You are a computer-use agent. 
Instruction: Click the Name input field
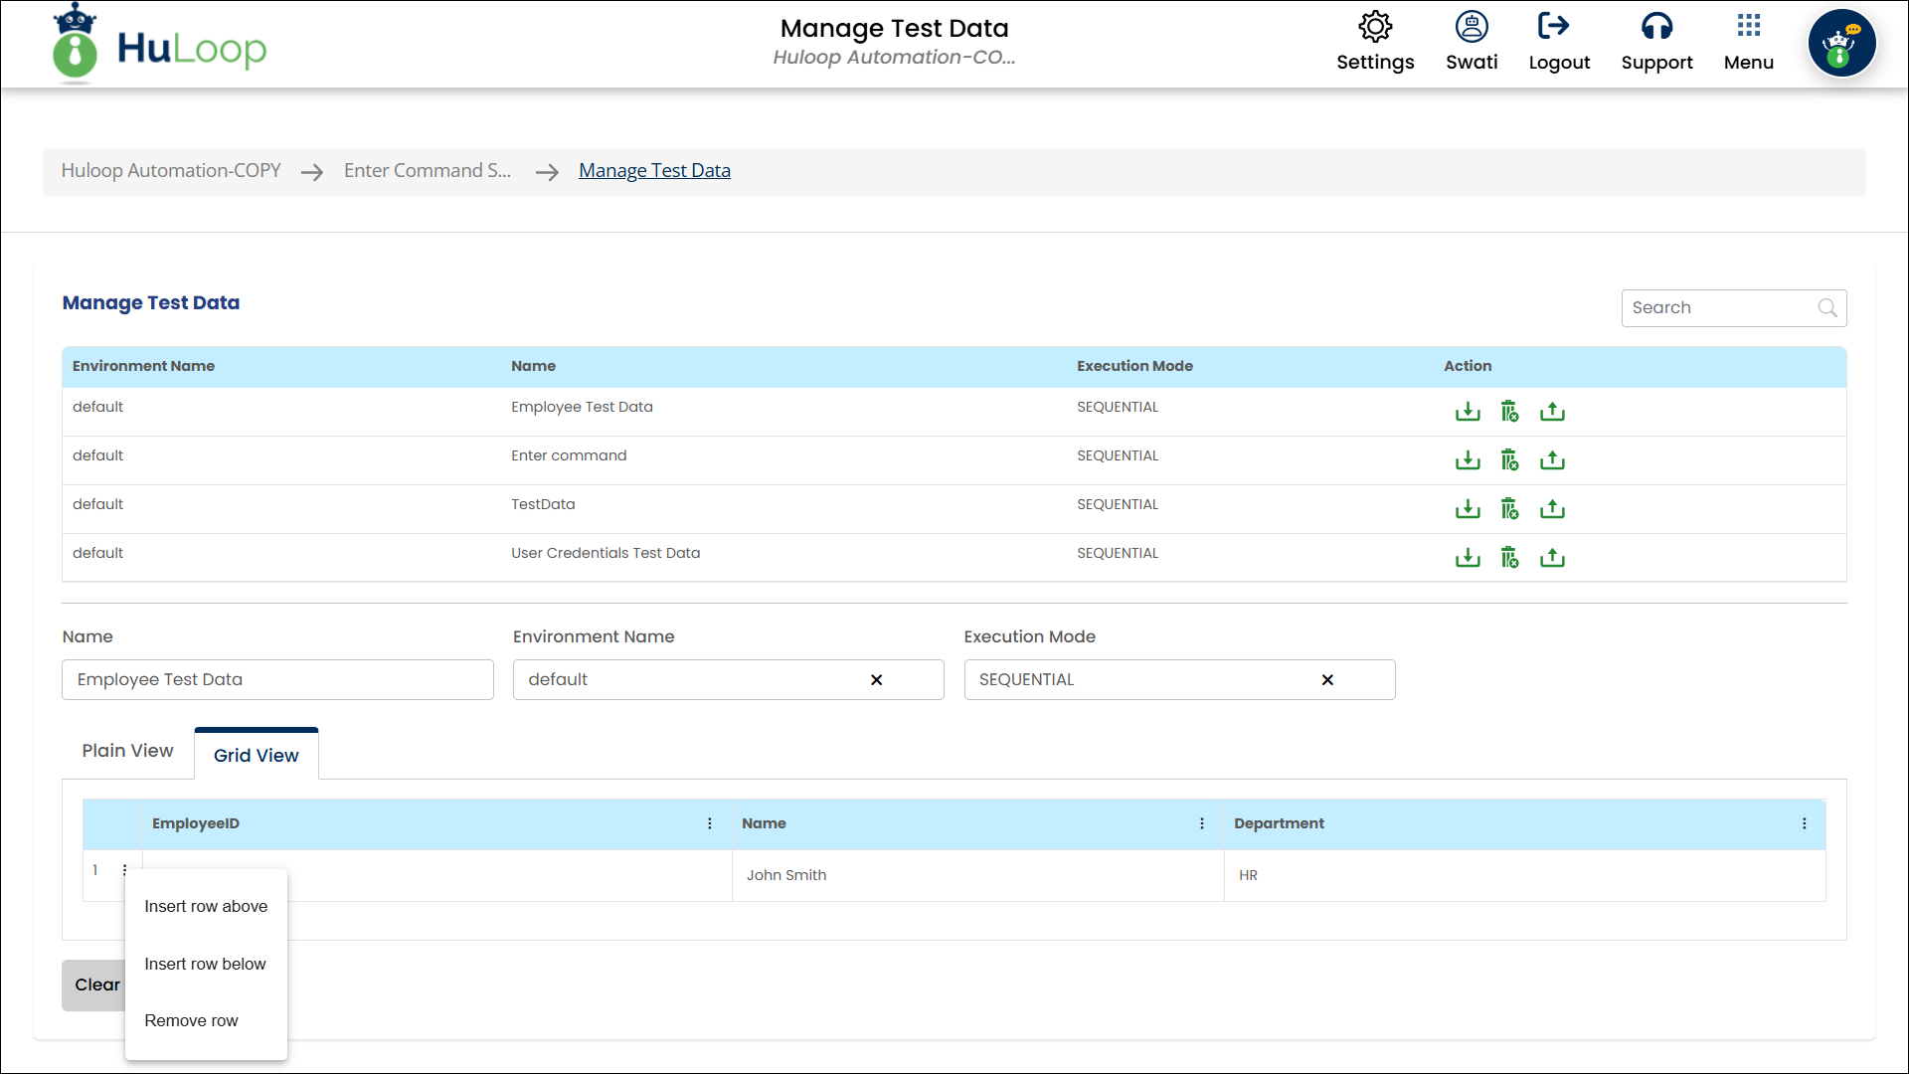[x=277, y=680]
